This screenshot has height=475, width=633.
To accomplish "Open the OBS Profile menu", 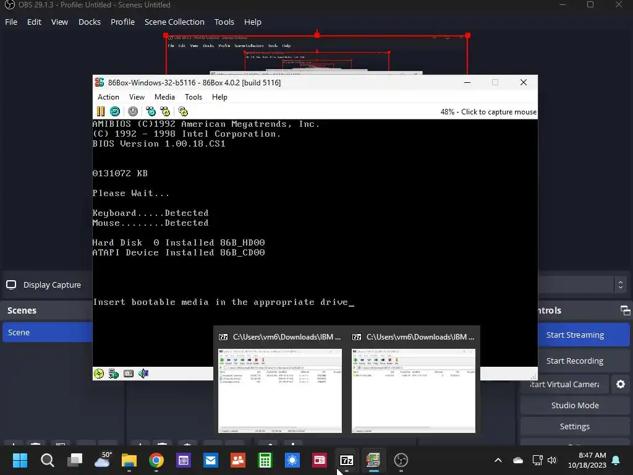I will 123,22.
